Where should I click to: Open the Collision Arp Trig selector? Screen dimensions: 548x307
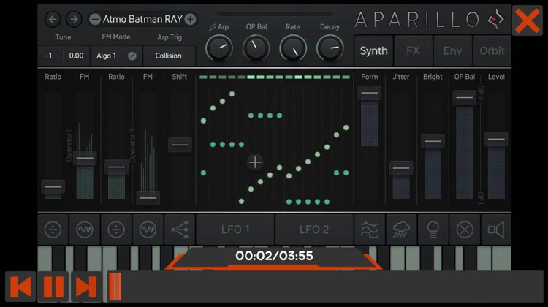pos(169,56)
